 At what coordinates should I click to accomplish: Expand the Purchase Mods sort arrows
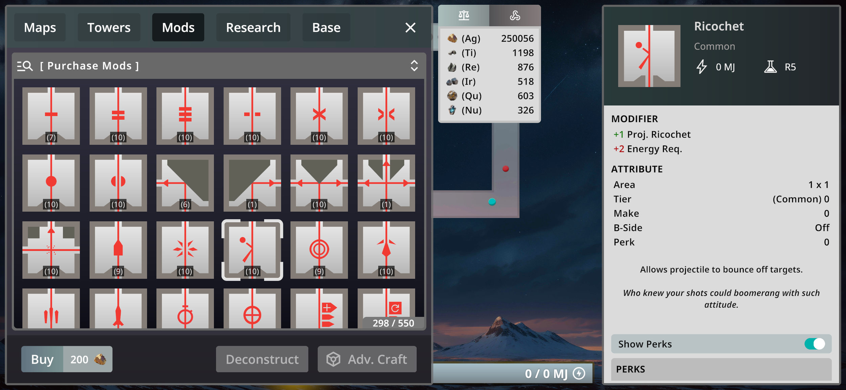coord(414,66)
